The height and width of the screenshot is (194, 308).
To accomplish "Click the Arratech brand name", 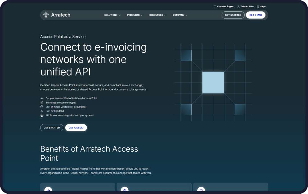I will (x=61, y=15).
